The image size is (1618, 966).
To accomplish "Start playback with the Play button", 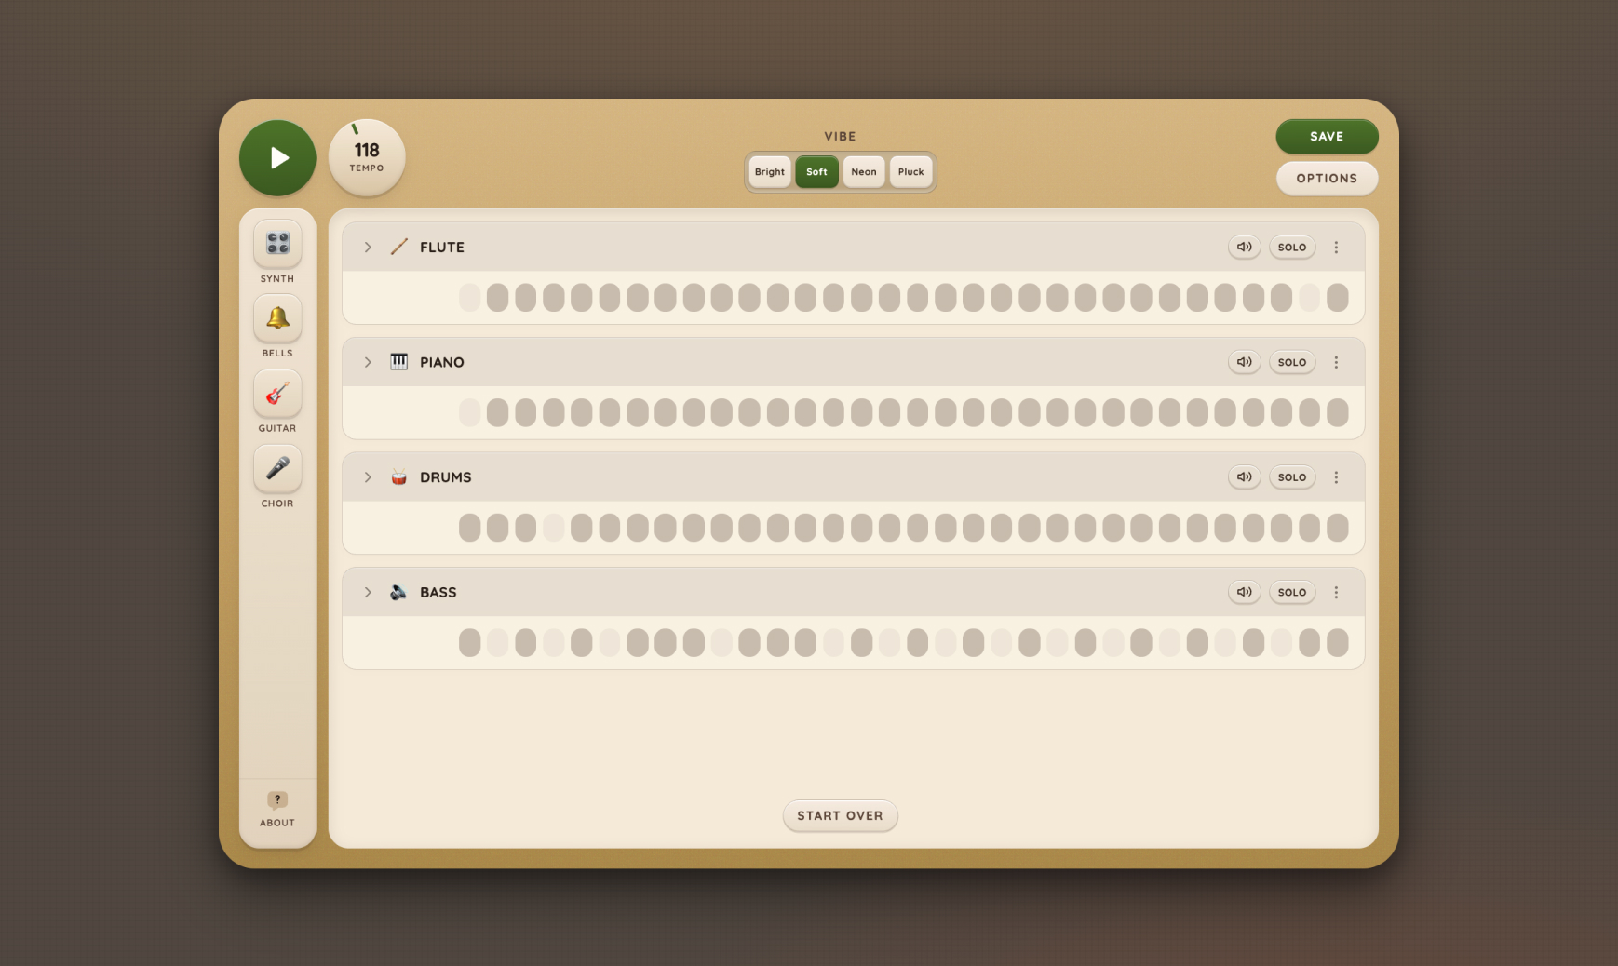I will coord(277,158).
